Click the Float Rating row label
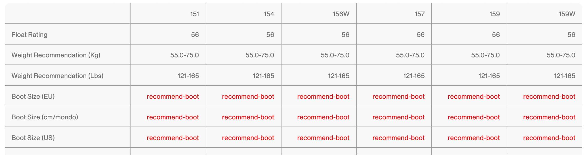The image size is (586, 159). pos(29,35)
